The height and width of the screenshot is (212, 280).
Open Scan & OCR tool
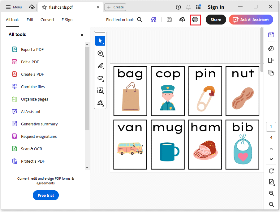coord(27,149)
